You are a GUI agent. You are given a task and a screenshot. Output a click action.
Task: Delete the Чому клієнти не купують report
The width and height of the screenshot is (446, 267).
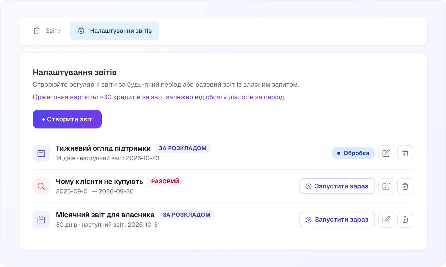pos(405,186)
